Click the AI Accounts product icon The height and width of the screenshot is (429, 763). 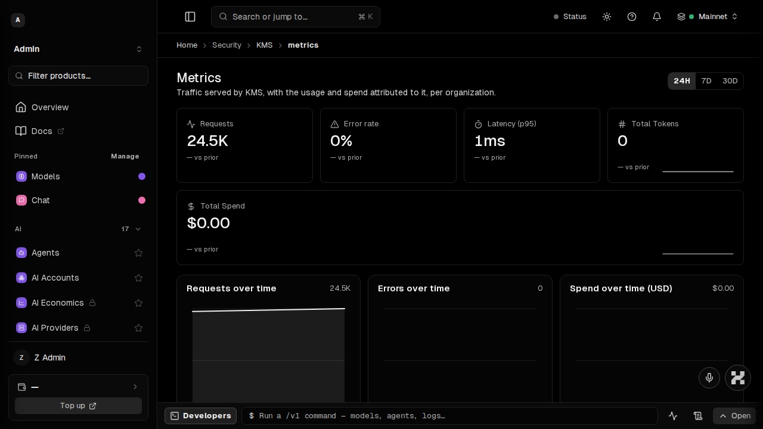click(x=21, y=278)
